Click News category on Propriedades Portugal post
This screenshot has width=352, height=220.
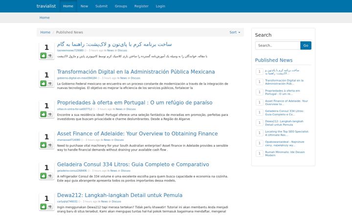tap(119, 109)
